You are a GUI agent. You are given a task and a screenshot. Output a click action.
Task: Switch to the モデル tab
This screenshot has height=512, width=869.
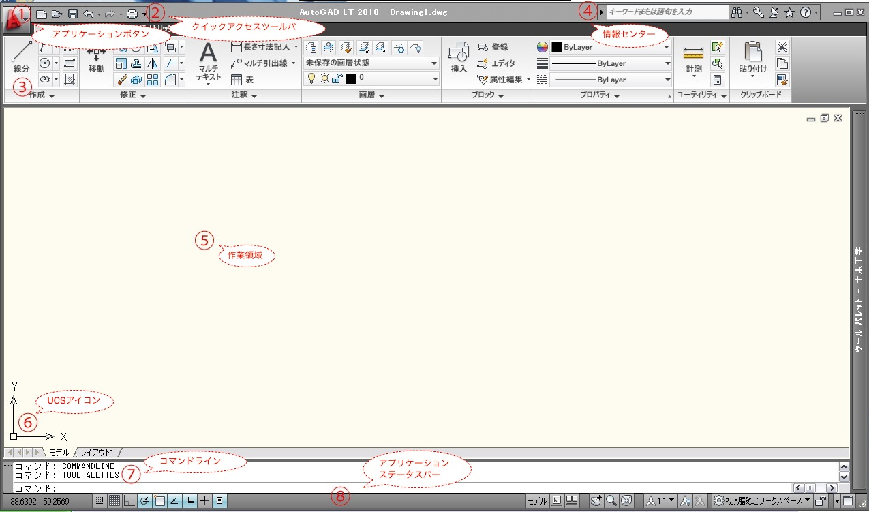[x=59, y=452]
